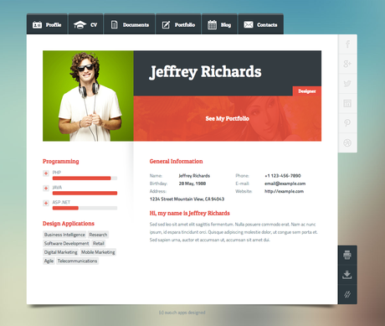Select the Software Development tag

66,243
